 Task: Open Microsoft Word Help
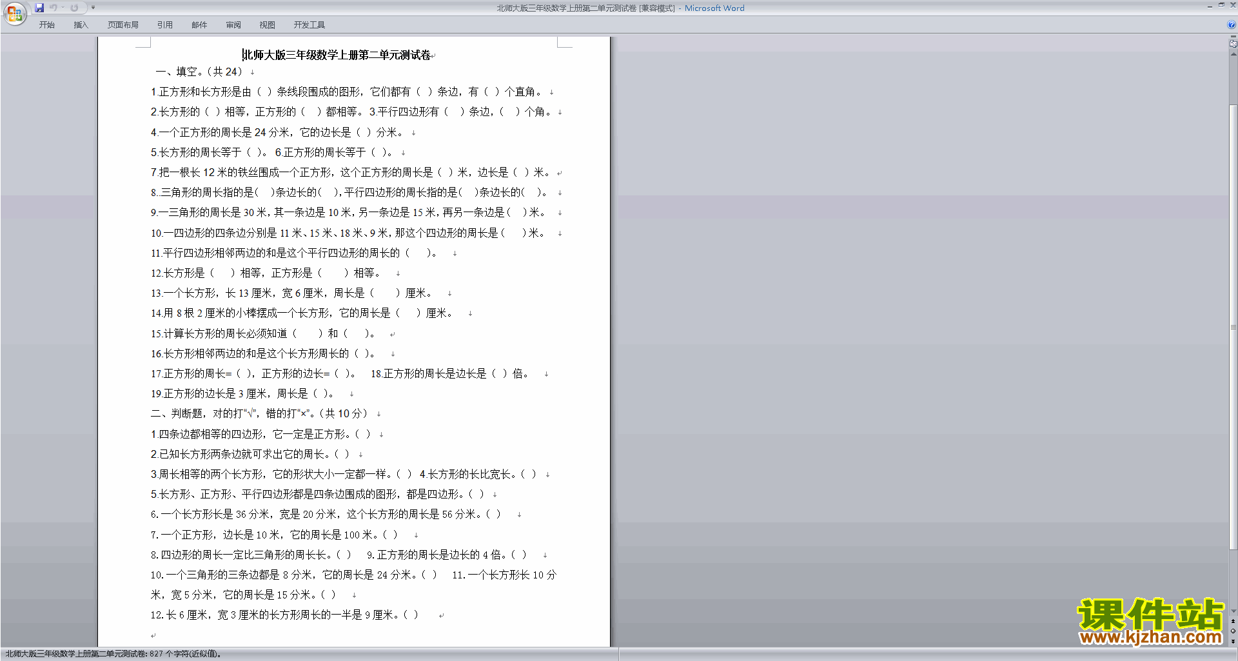tap(1232, 25)
